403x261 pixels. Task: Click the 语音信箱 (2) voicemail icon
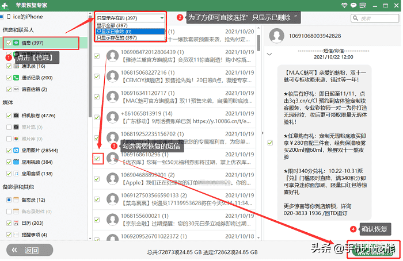[x=16, y=89]
